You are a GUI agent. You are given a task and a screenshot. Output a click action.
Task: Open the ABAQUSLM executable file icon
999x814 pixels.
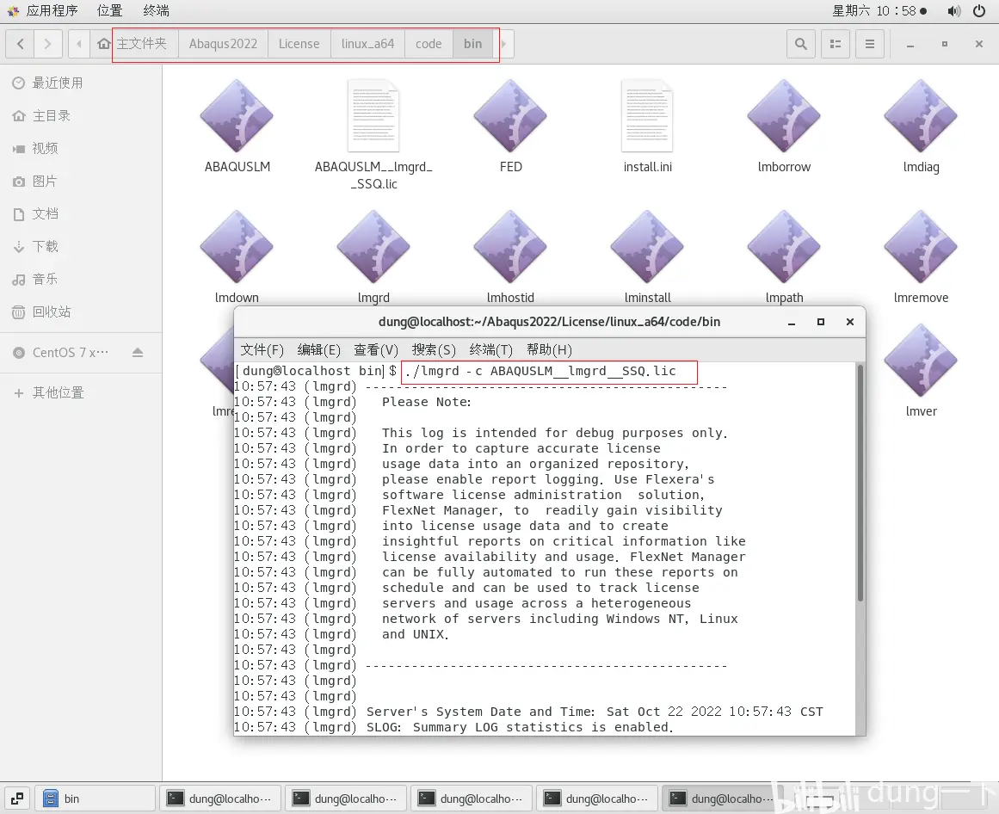(237, 116)
